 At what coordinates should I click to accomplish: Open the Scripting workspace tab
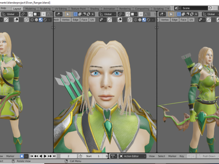158,9
